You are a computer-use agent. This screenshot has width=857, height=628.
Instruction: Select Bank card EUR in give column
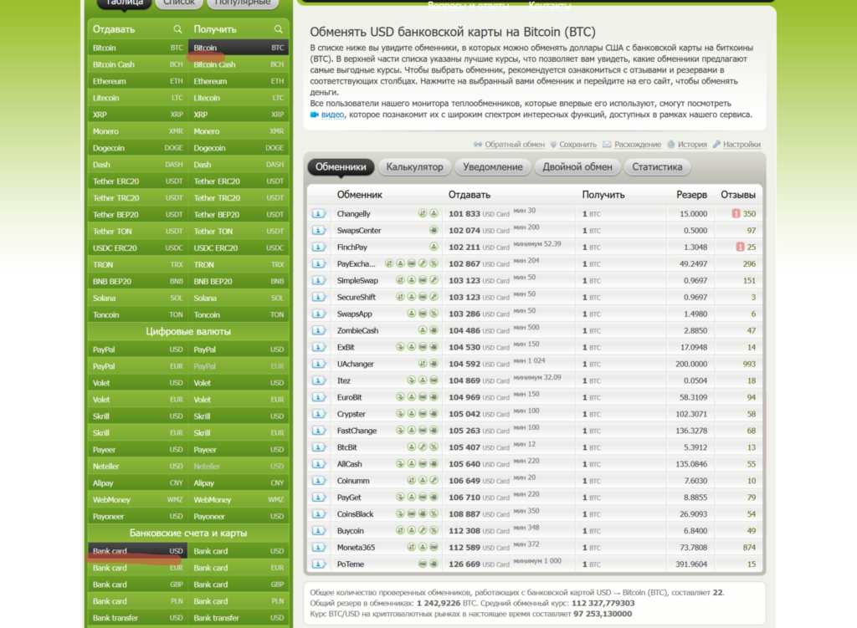click(138, 568)
